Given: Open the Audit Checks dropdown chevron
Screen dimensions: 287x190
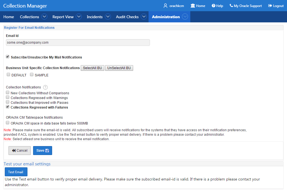Looking at the screenshot, I should tap(144, 17).
